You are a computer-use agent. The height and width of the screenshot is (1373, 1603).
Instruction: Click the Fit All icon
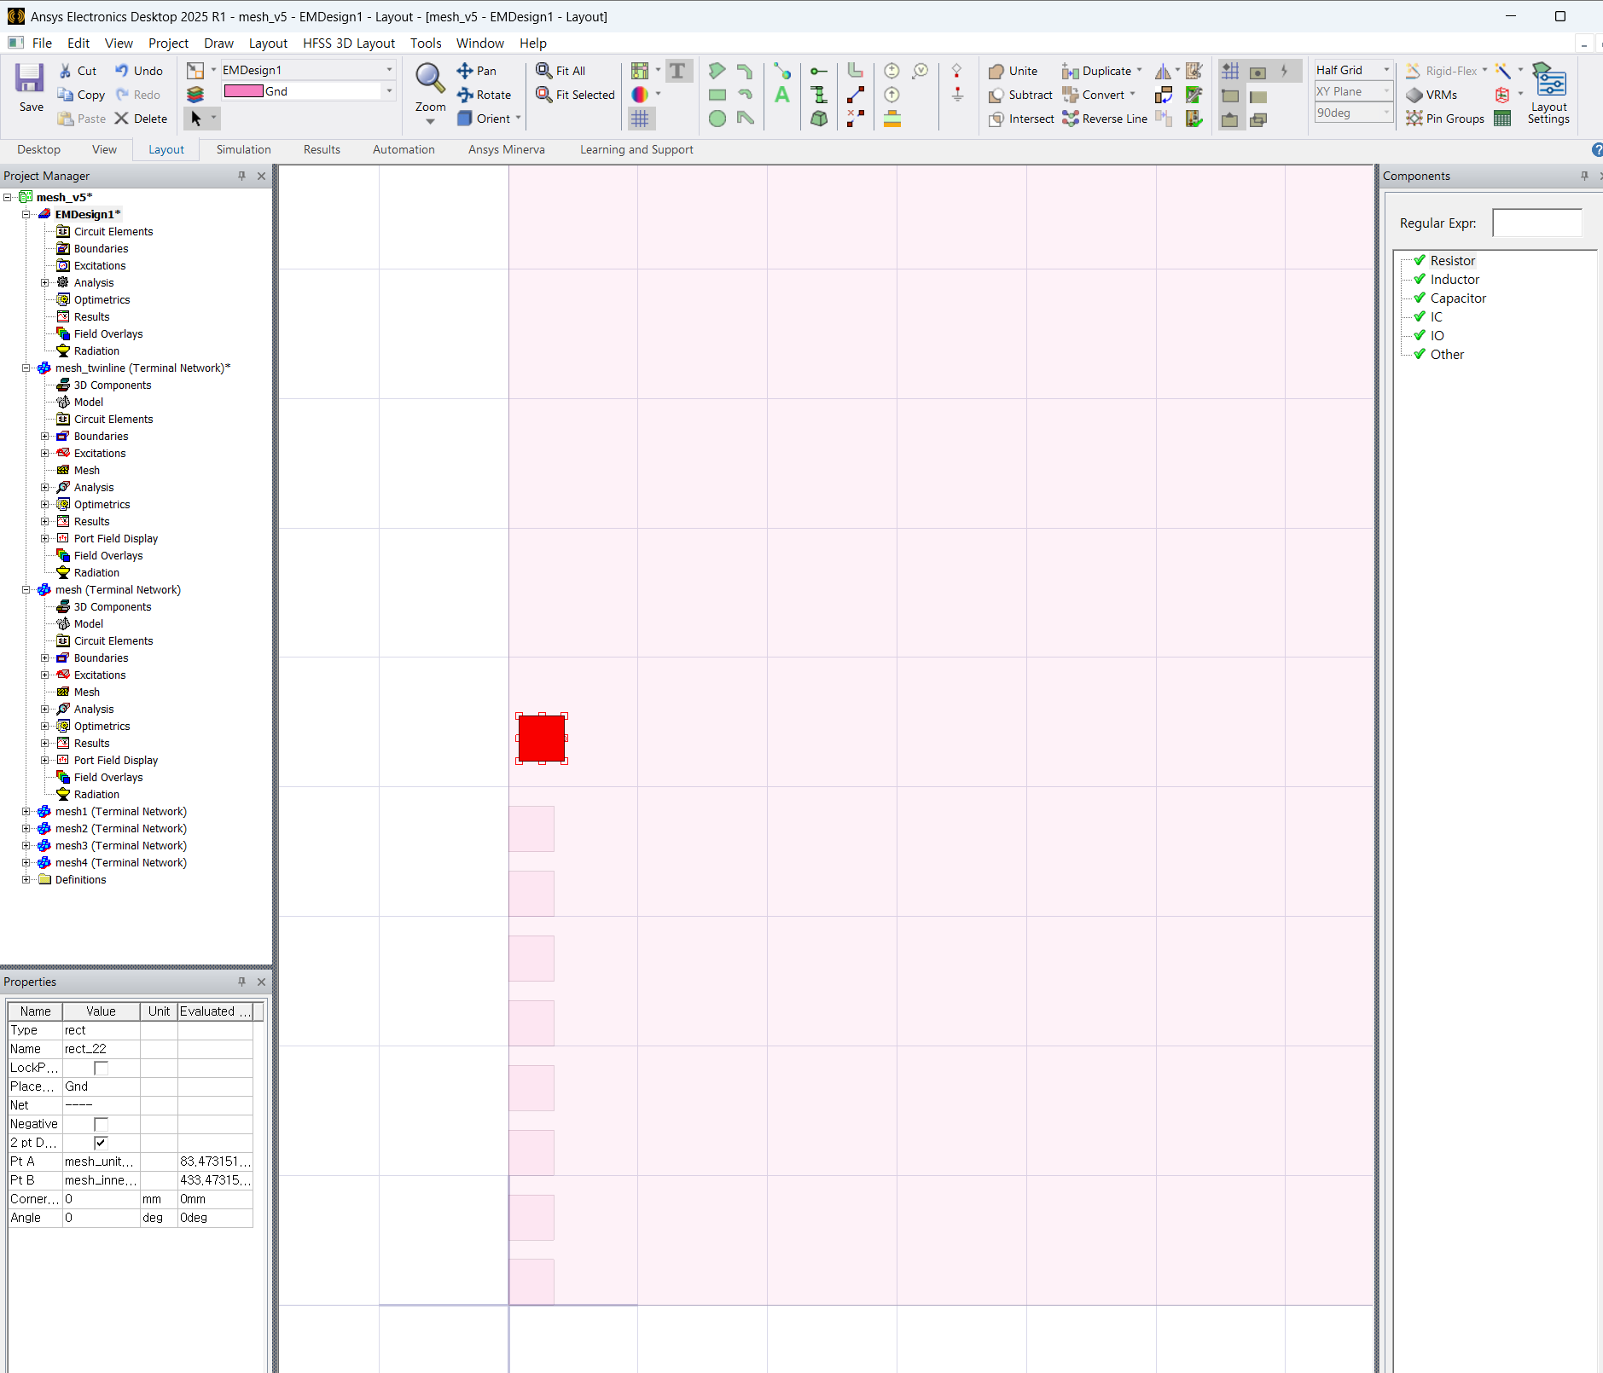coord(543,71)
